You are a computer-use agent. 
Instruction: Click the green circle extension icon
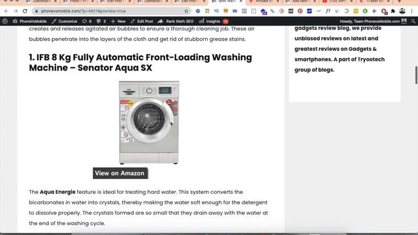(365, 11)
